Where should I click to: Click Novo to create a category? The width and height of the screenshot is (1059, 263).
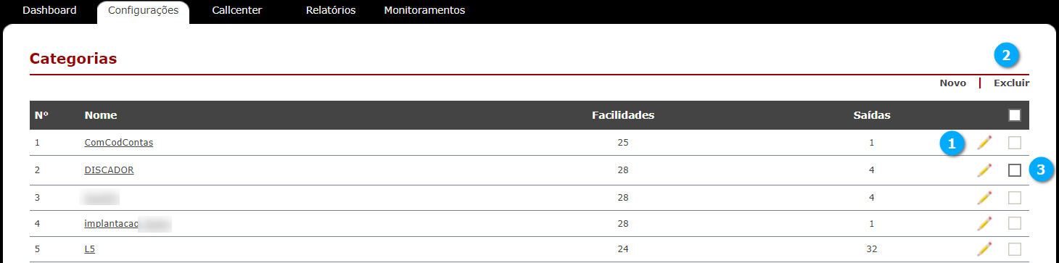click(953, 83)
